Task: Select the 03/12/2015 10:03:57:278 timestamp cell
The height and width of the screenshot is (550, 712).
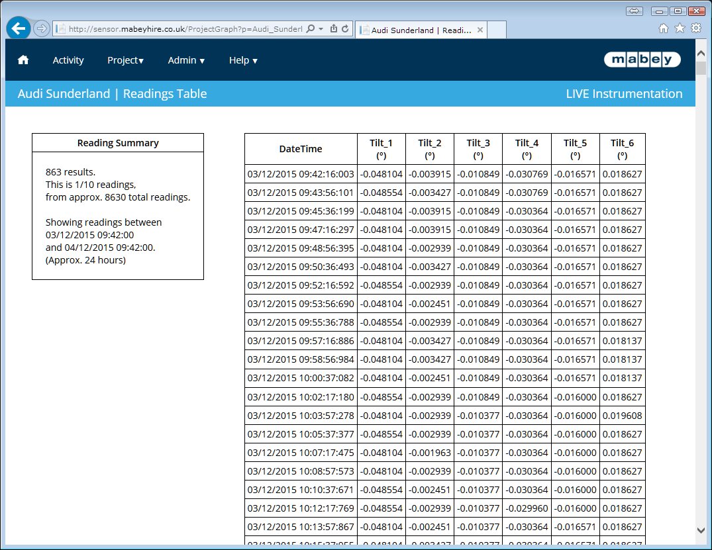Action: click(301, 415)
